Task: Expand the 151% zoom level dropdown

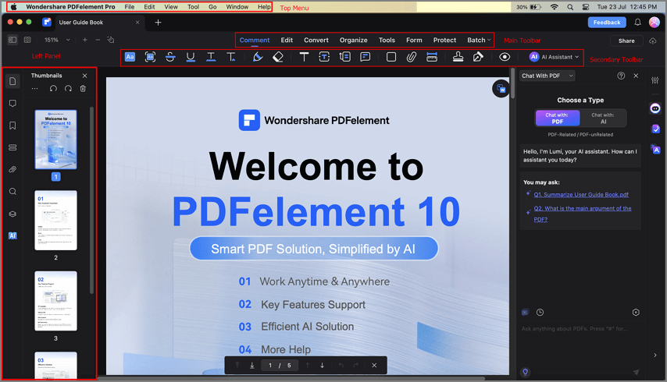Action: [68, 40]
